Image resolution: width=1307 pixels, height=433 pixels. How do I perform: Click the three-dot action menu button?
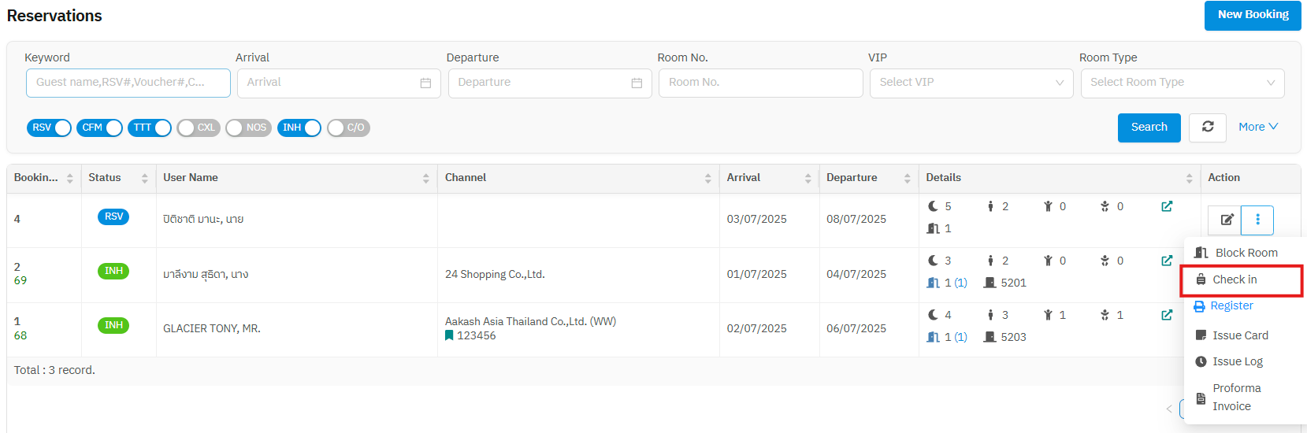click(x=1257, y=220)
